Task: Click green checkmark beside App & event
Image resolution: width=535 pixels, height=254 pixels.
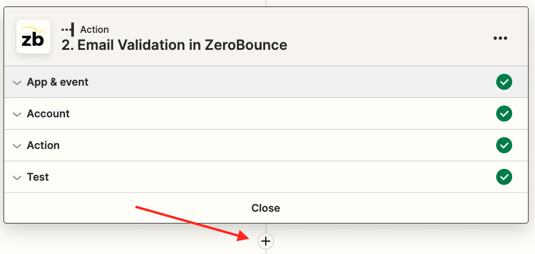Action: click(504, 82)
